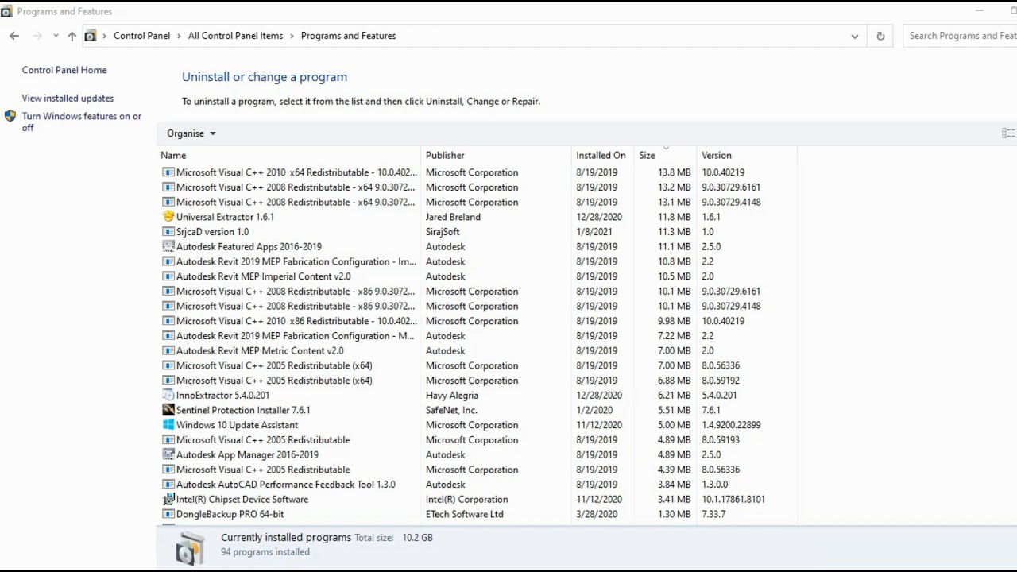Click the Universal Extractor 1.6.1 icon
This screenshot has width=1017, height=572.
[168, 217]
